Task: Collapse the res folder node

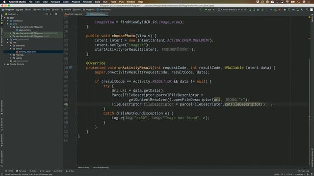Action: 8,43
